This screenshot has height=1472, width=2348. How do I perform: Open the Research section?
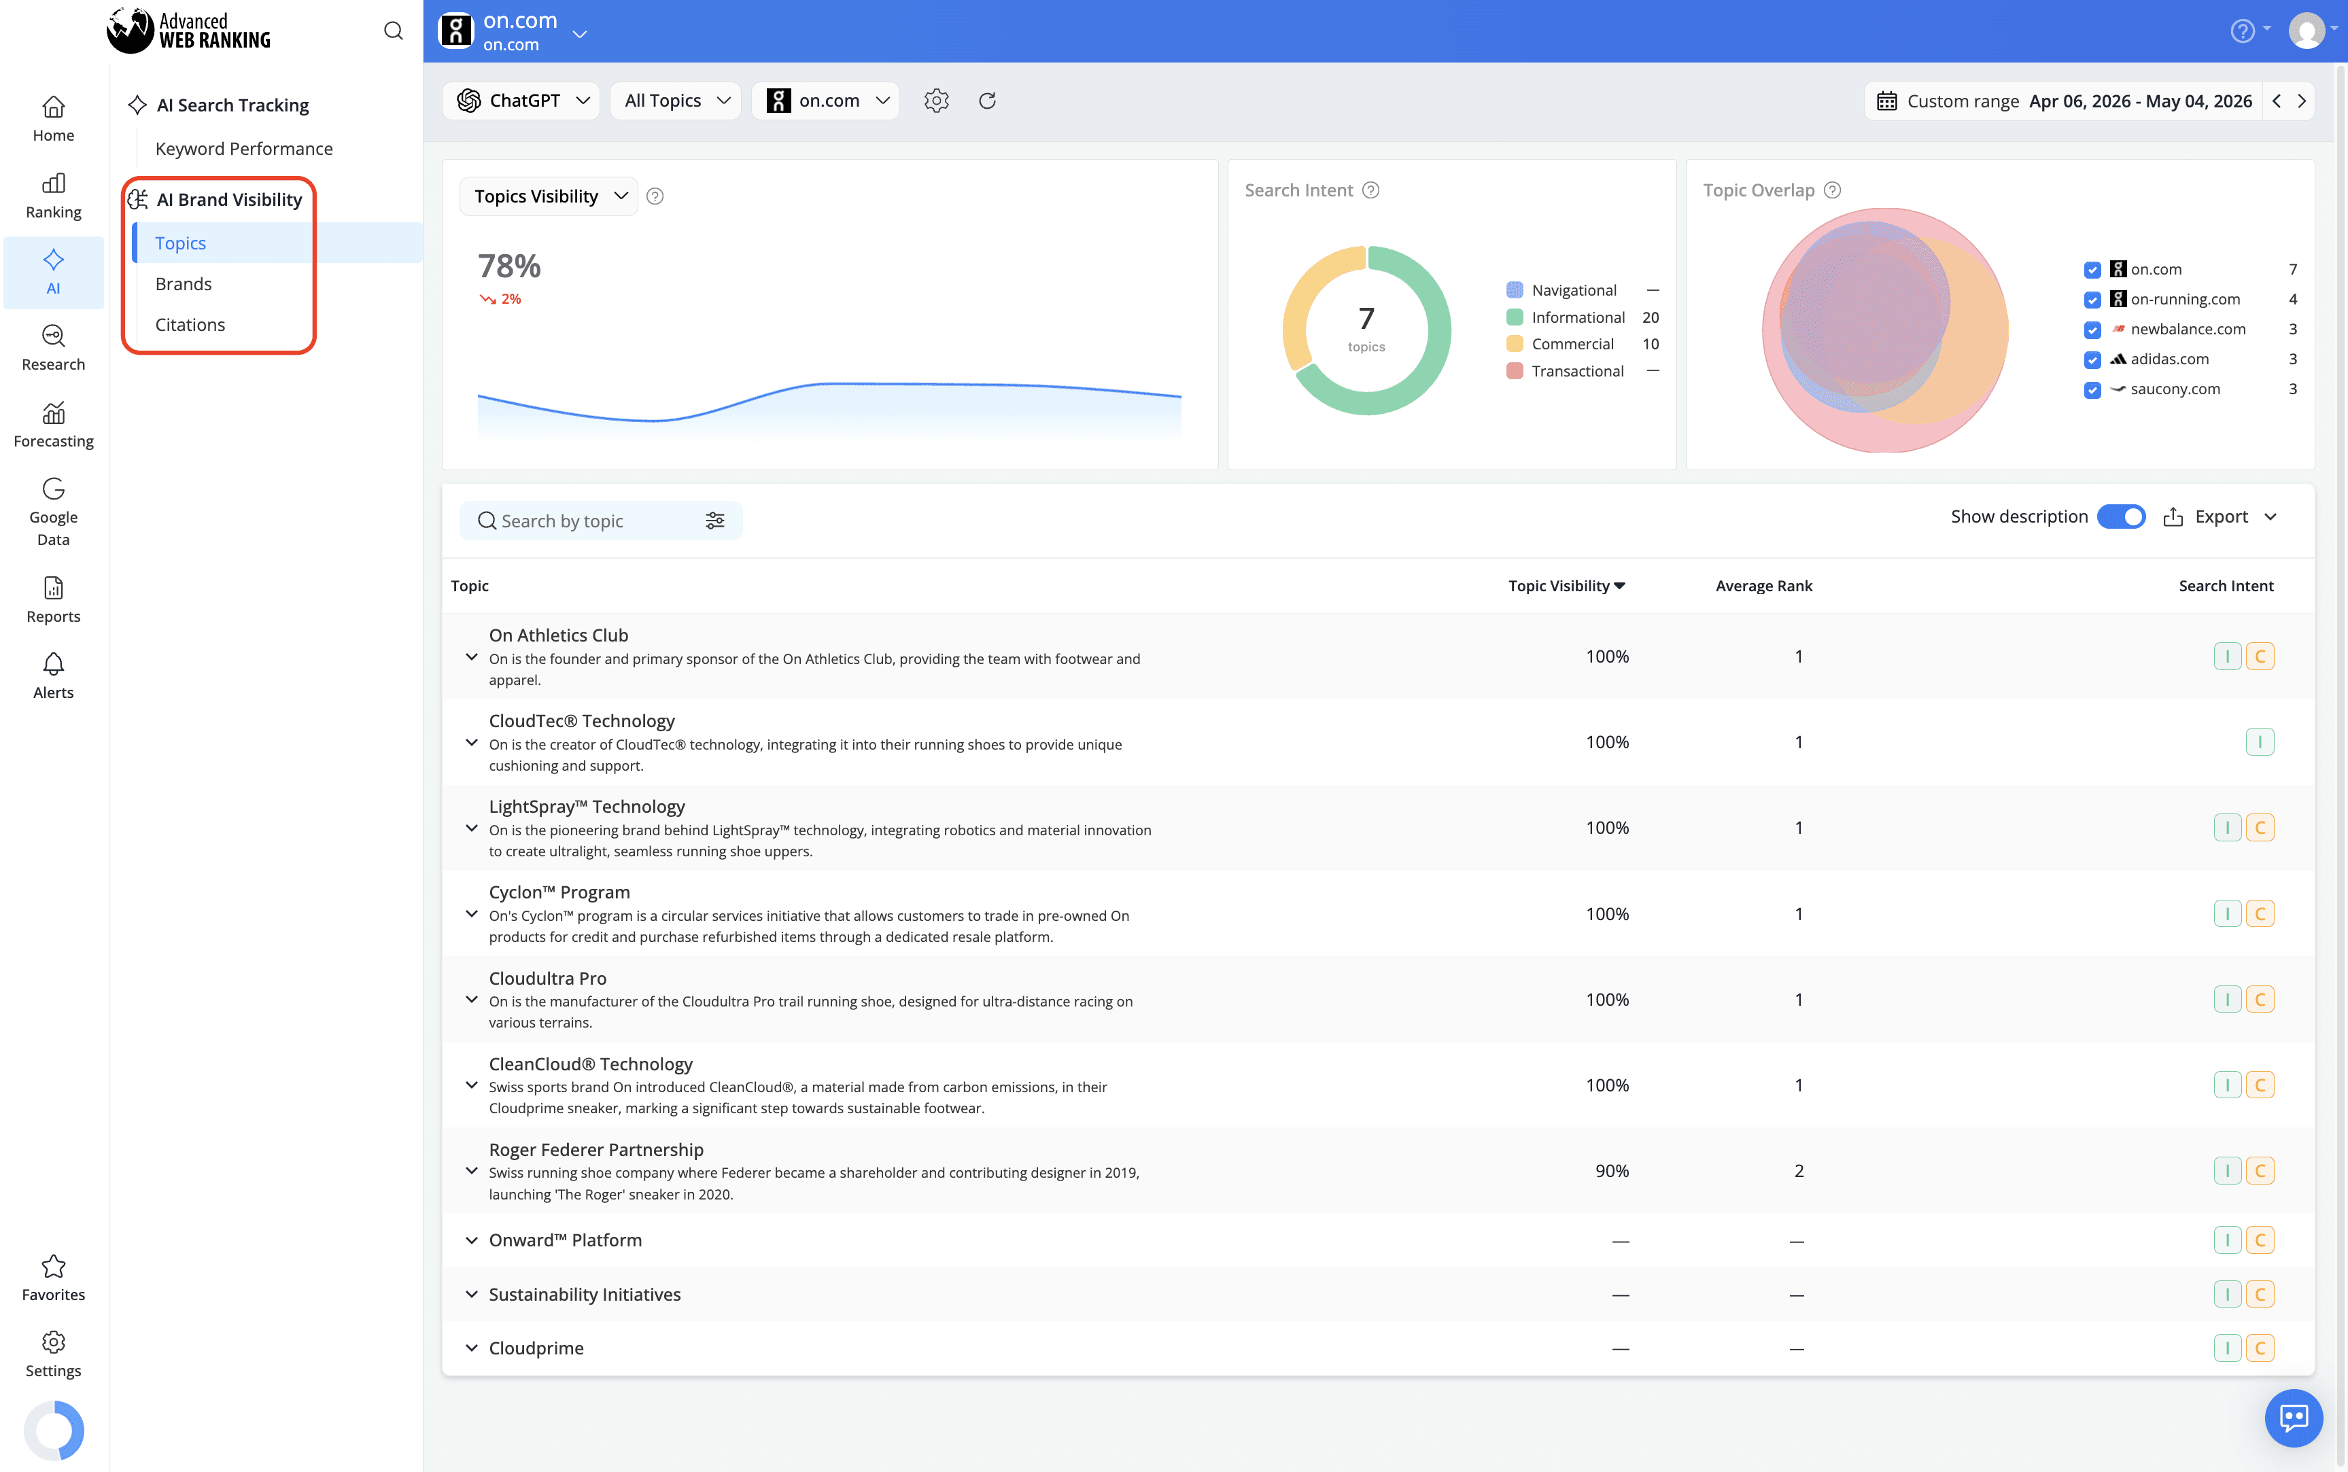(x=54, y=347)
